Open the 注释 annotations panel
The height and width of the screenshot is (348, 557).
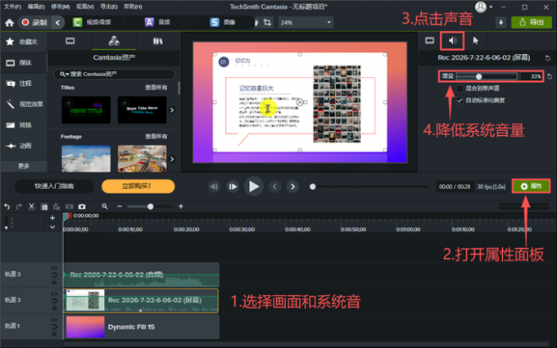pos(24,84)
